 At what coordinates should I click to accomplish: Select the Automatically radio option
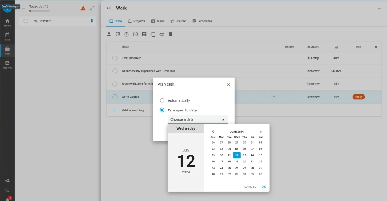[162, 100]
